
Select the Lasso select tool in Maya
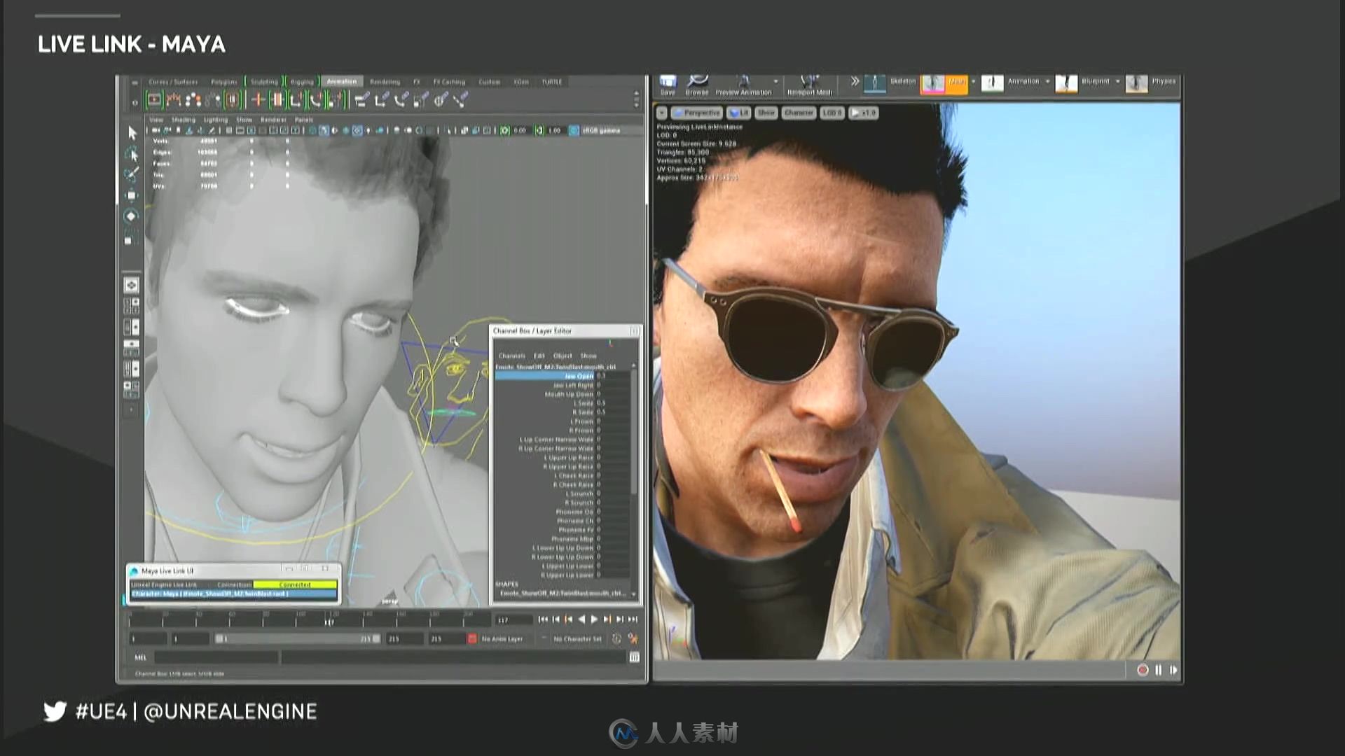(132, 153)
